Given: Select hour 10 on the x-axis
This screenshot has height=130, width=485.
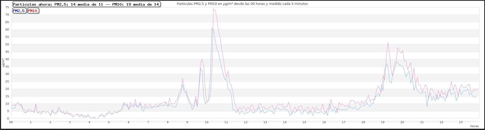Looking at the screenshot, I should [x=207, y=122].
